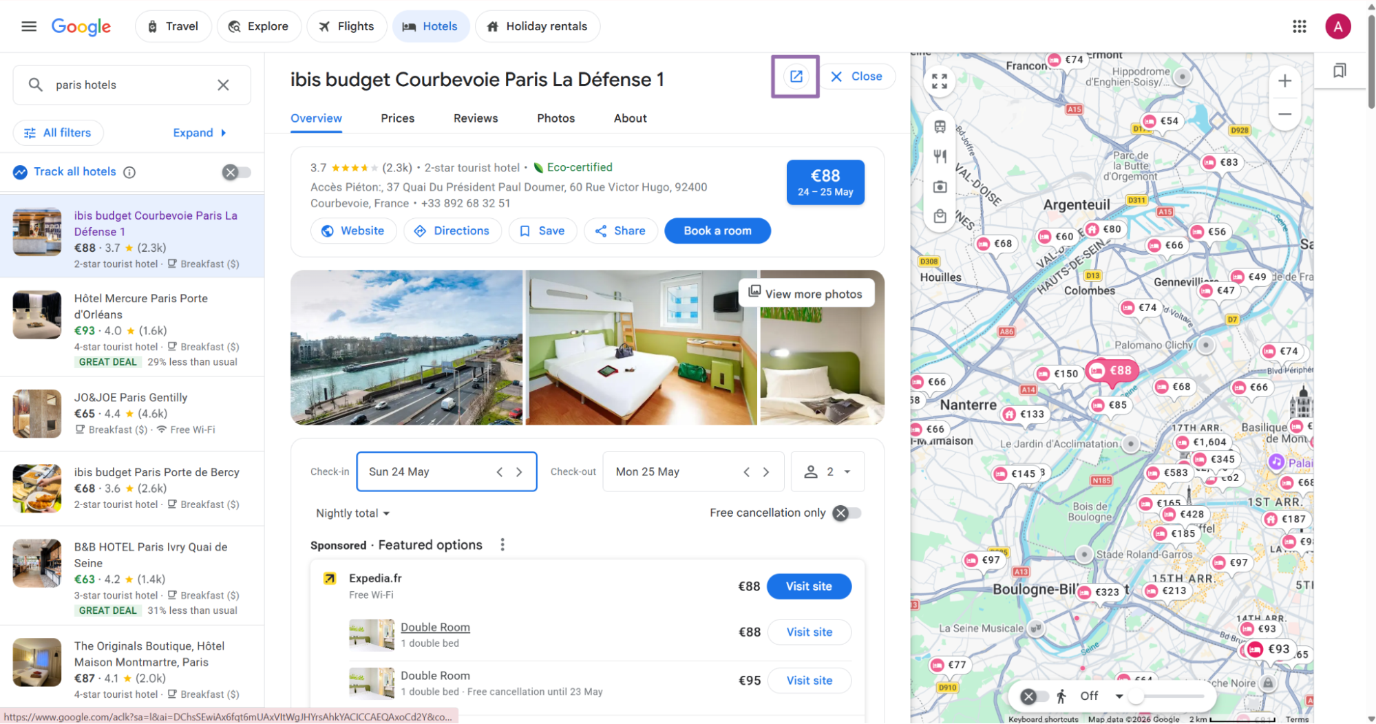This screenshot has width=1376, height=724.
Task: Click View more photos
Action: click(x=806, y=293)
